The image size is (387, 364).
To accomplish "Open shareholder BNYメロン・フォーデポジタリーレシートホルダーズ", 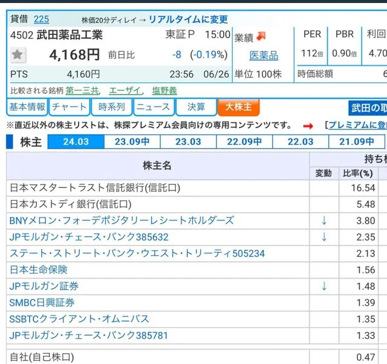I will [122, 220].
